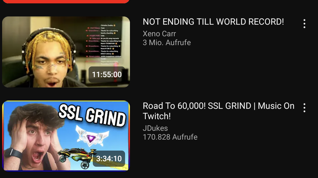Click the 3 Mio. Aufrufe view count
The image size is (318, 178).
(167, 42)
